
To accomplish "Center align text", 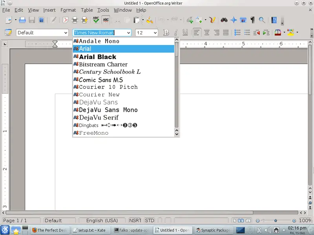I will coord(207,33).
